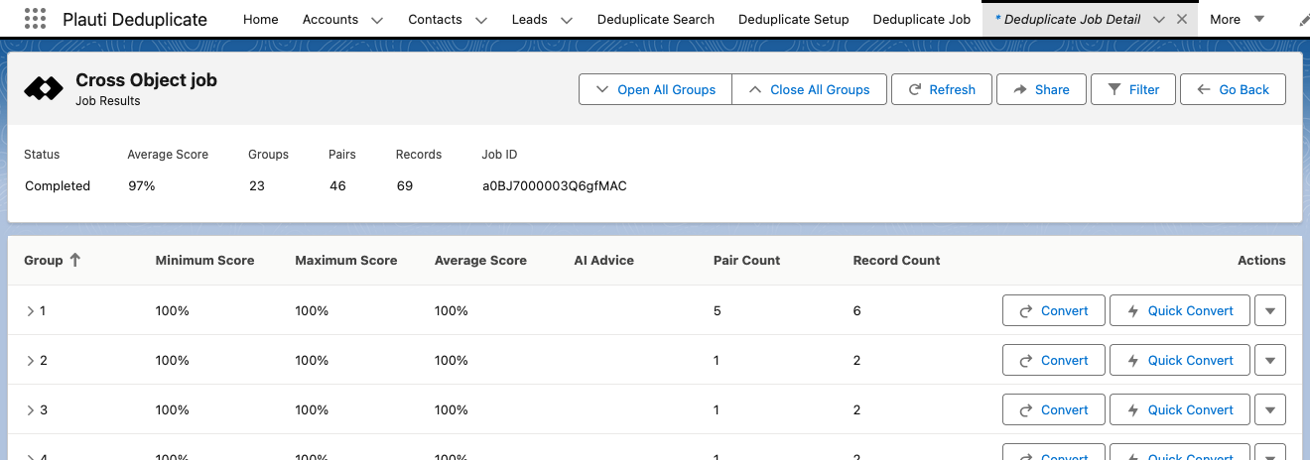Quick Convert group 2
Viewport: 1310px width, 460px height.
(x=1179, y=360)
